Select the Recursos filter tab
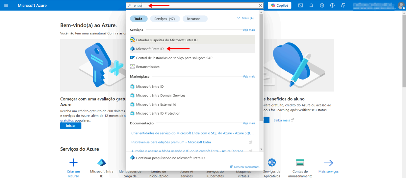Viewport: 407px width, 182px height. (193, 19)
